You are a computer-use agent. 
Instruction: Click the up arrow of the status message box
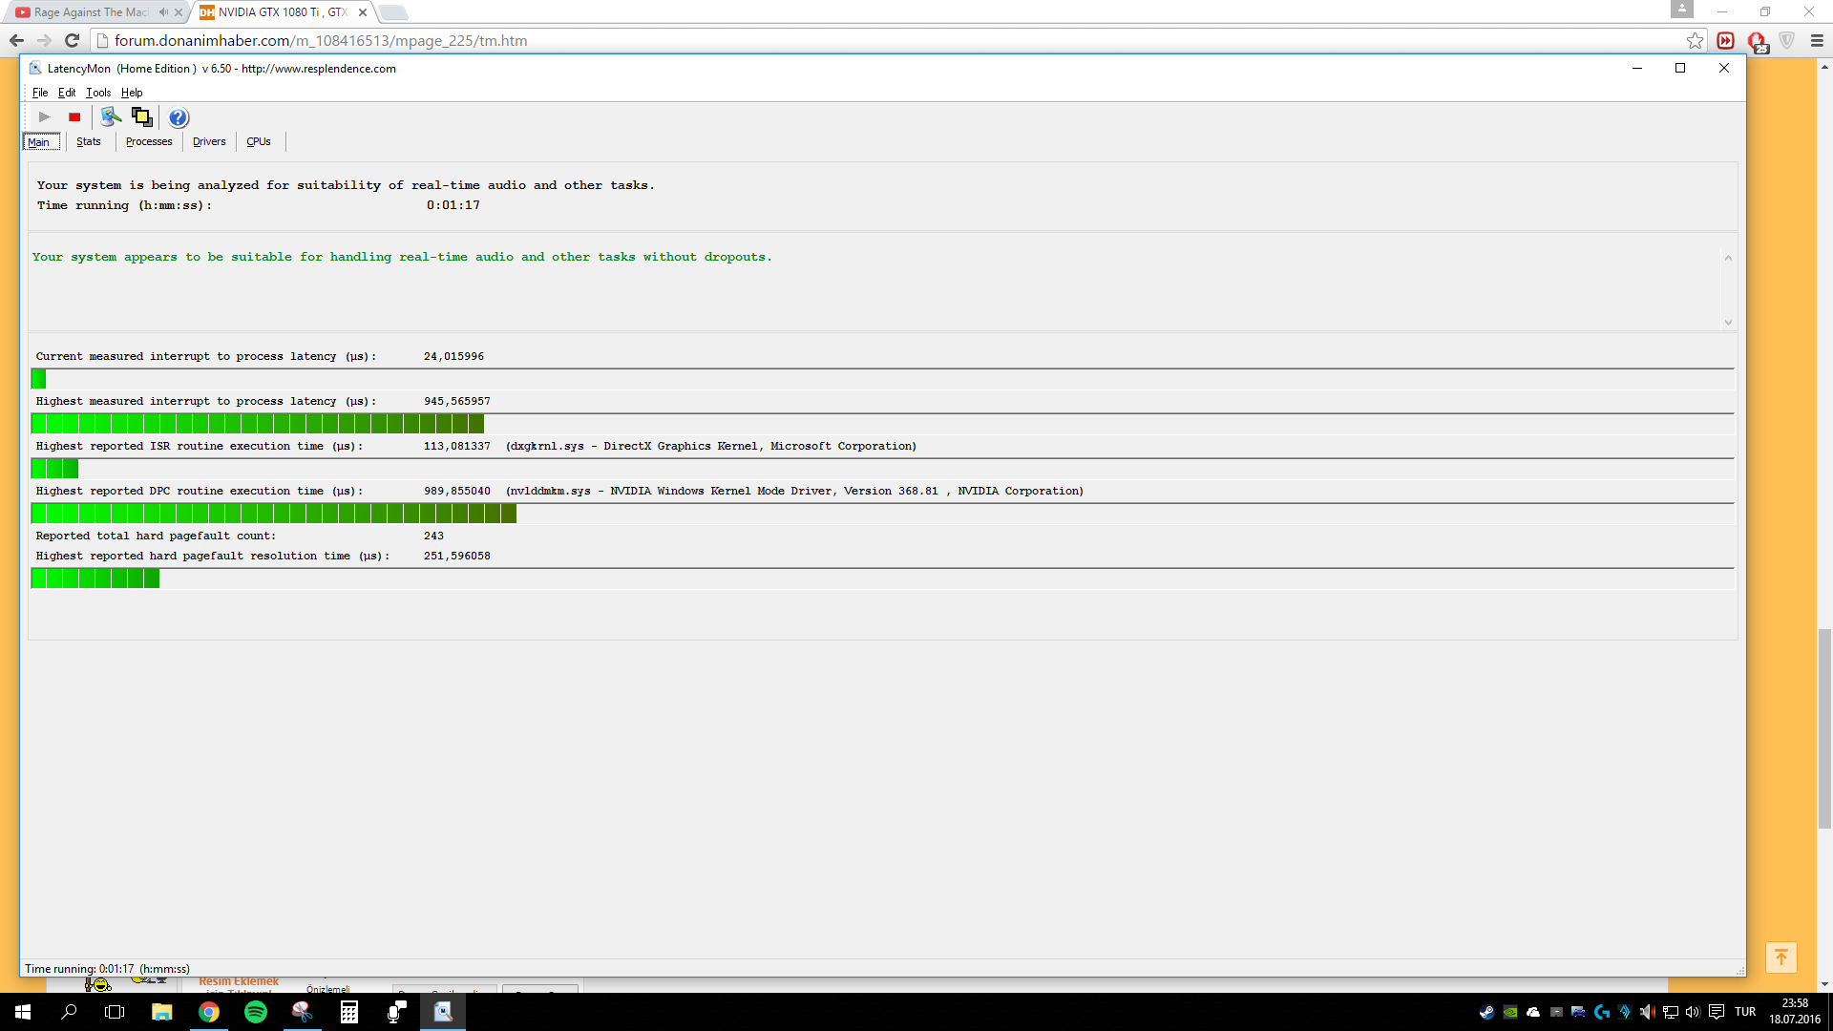coord(1728,258)
